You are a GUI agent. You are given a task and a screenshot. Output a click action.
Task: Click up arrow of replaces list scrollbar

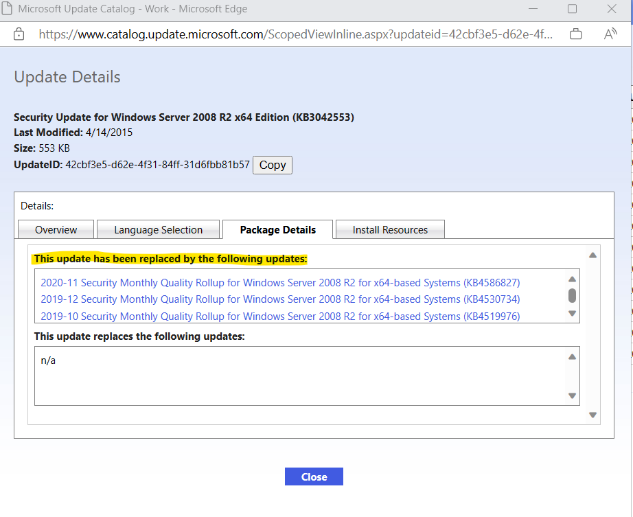572,357
